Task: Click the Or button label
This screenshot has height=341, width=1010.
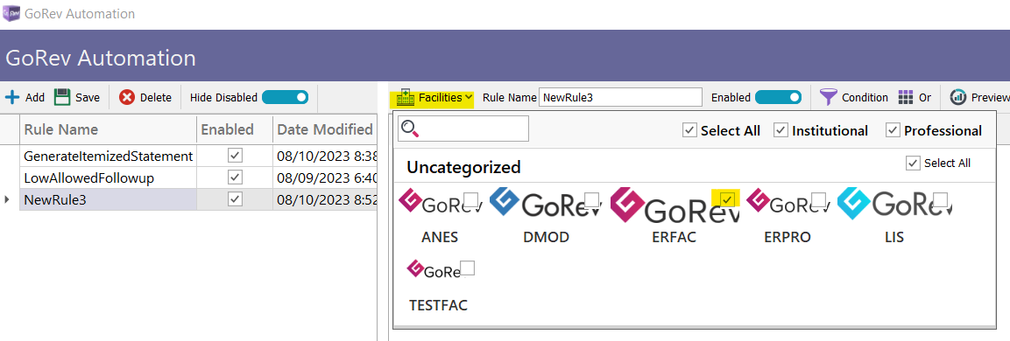Action: [925, 98]
